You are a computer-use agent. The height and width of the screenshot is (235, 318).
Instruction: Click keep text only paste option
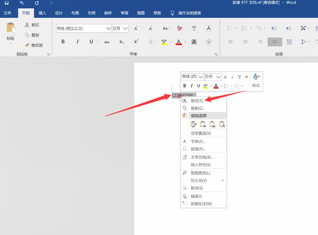click(222, 124)
